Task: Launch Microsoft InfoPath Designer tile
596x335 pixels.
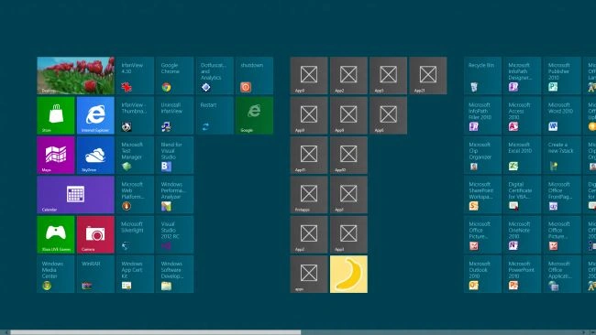Action: coord(523,75)
